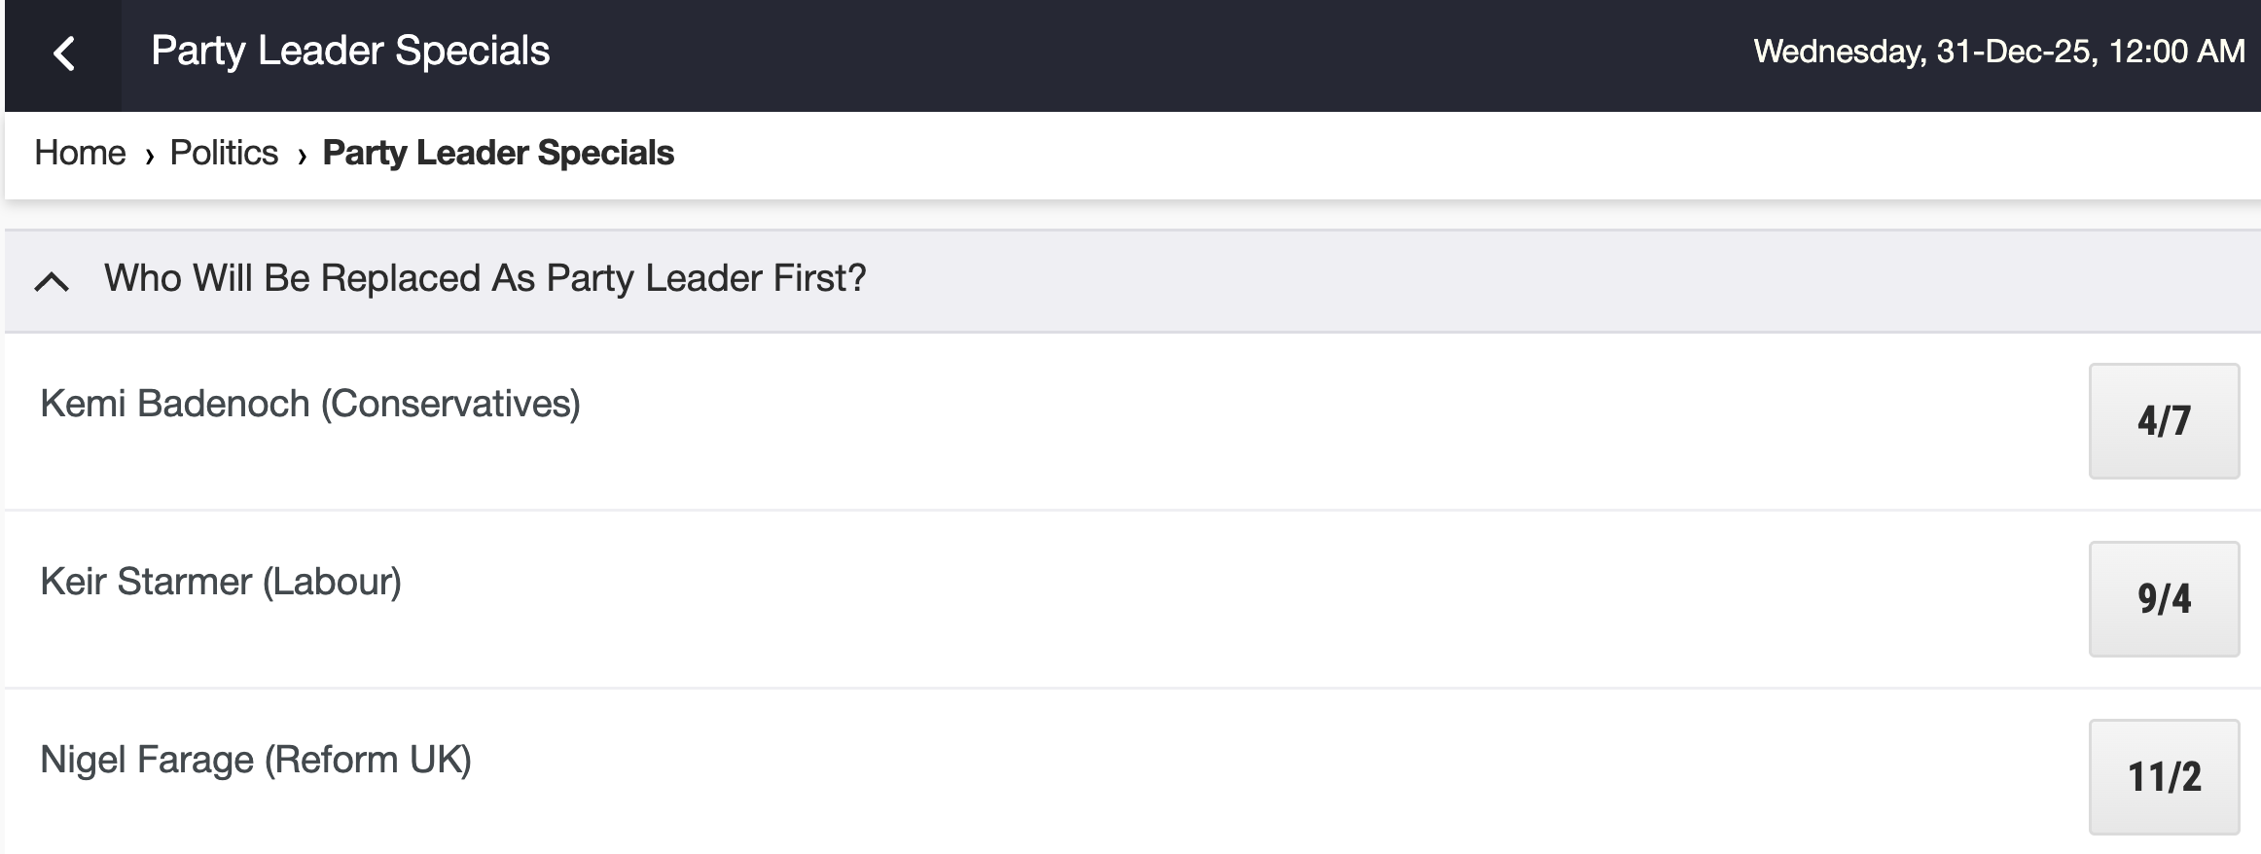Image resolution: width=2261 pixels, height=854 pixels.
Task: Click the Wednesday, 31-Dec-25 date
Action: (1923, 52)
